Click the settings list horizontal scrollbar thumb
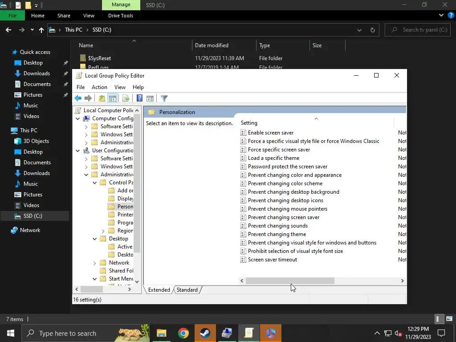Screen dimensions: 456x342 (x=290, y=281)
